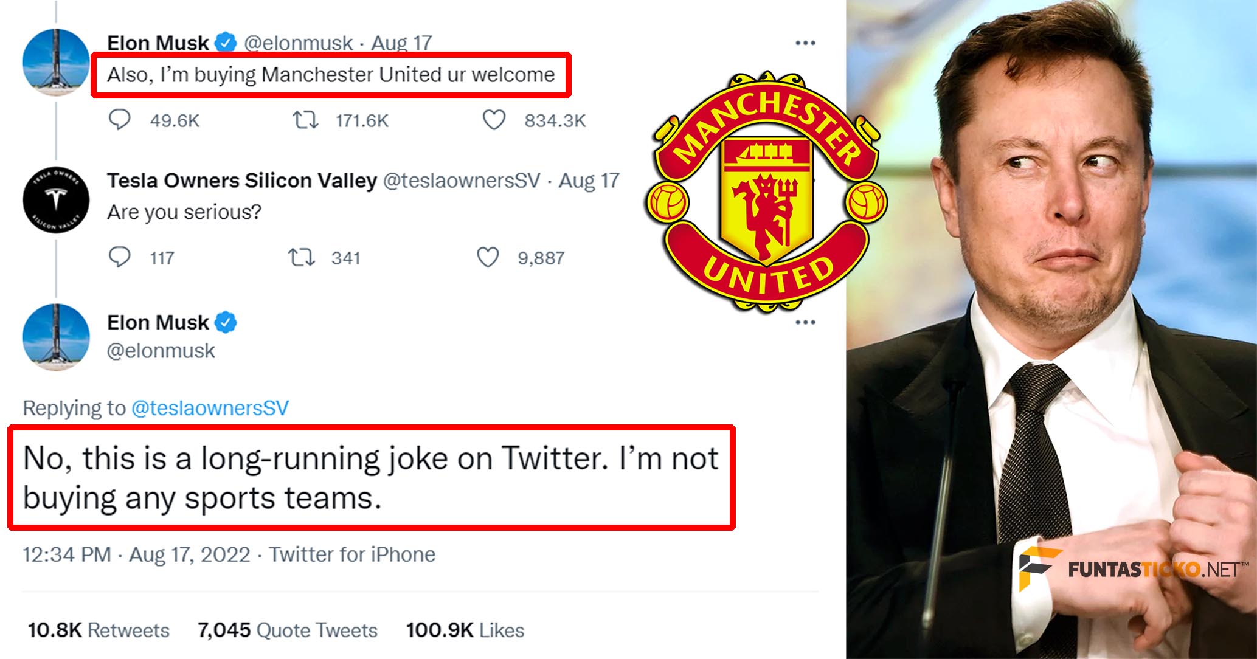Retweet the "Are you serious?" tweet

click(301, 258)
